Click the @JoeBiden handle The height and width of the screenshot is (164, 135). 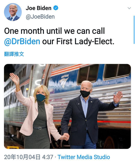point(40,17)
